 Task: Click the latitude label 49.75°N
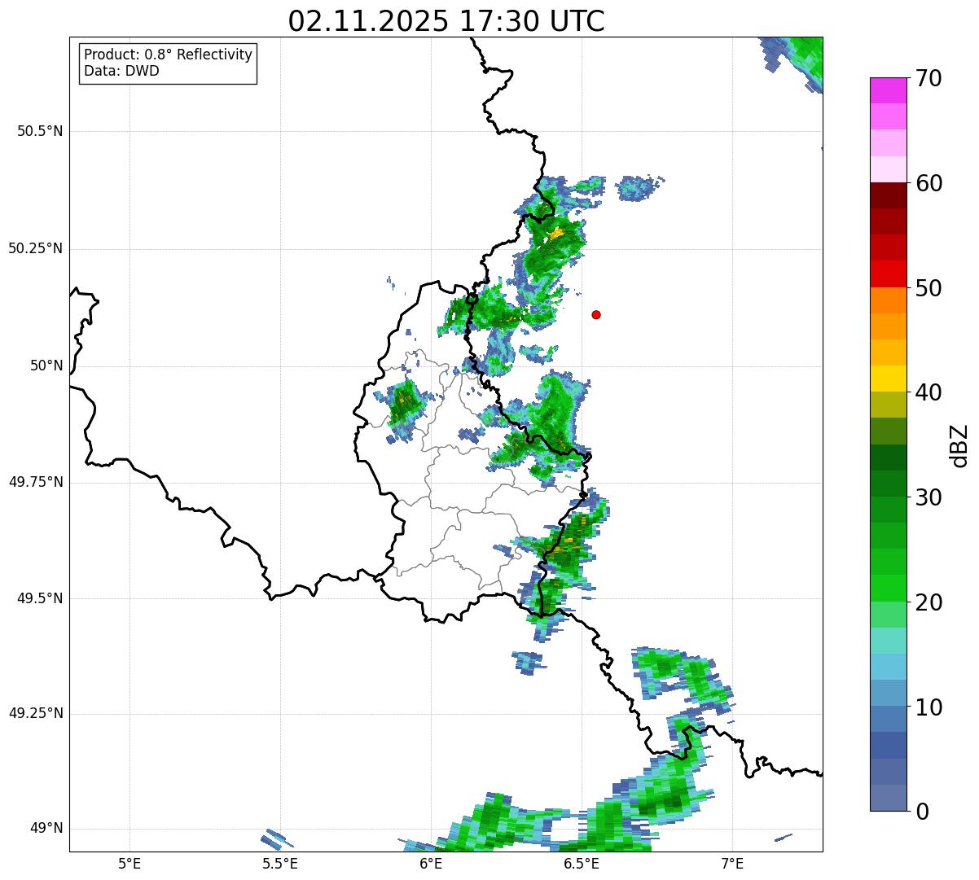tap(36, 482)
